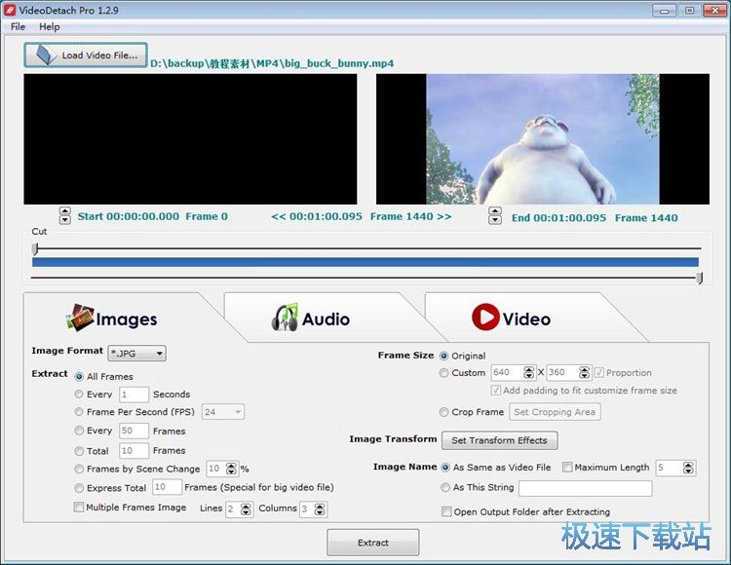This screenshot has width=731, height=565.
Task: Click the Audio tab headphones icon
Action: click(x=285, y=318)
